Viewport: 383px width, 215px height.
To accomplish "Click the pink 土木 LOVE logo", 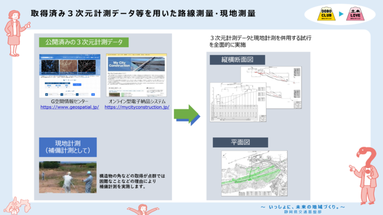I will [355, 14].
